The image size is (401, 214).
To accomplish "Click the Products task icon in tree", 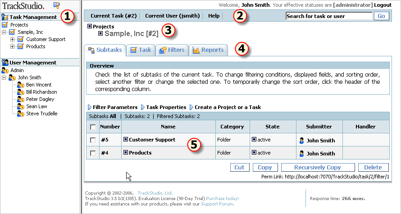I will [x=21, y=46].
